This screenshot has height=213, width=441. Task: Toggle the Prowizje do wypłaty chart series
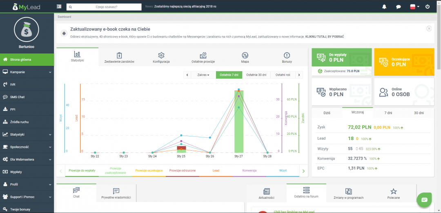pyautogui.click(x=82, y=171)
